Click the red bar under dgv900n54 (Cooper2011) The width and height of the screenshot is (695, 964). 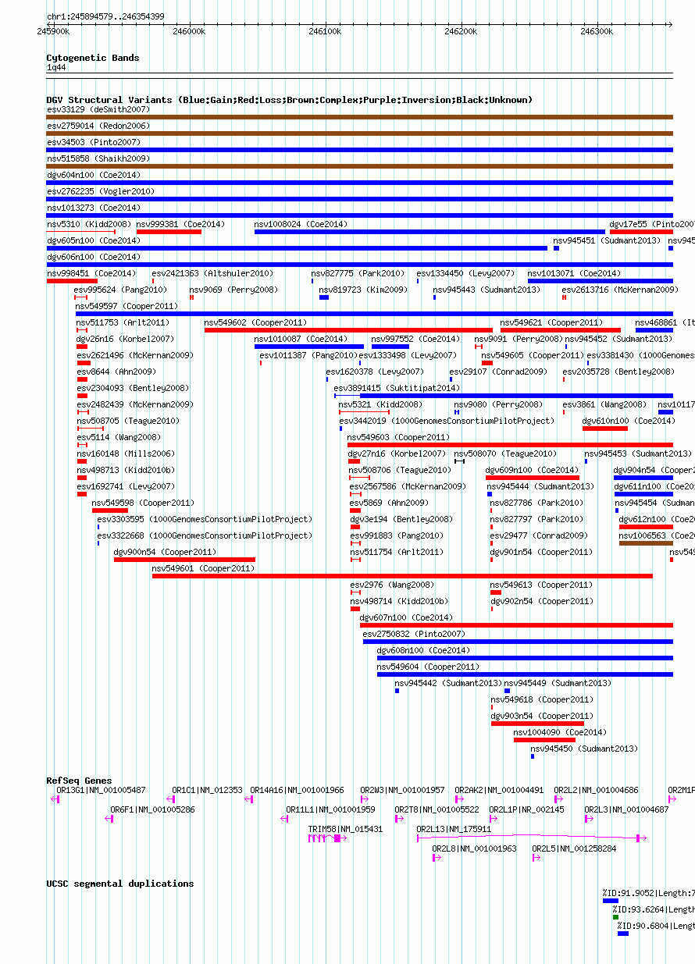coord(184,560)
